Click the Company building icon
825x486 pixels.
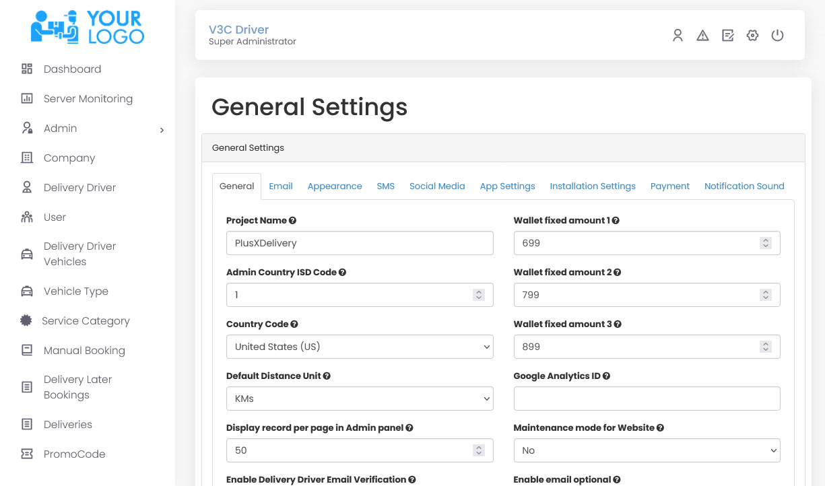27,158
